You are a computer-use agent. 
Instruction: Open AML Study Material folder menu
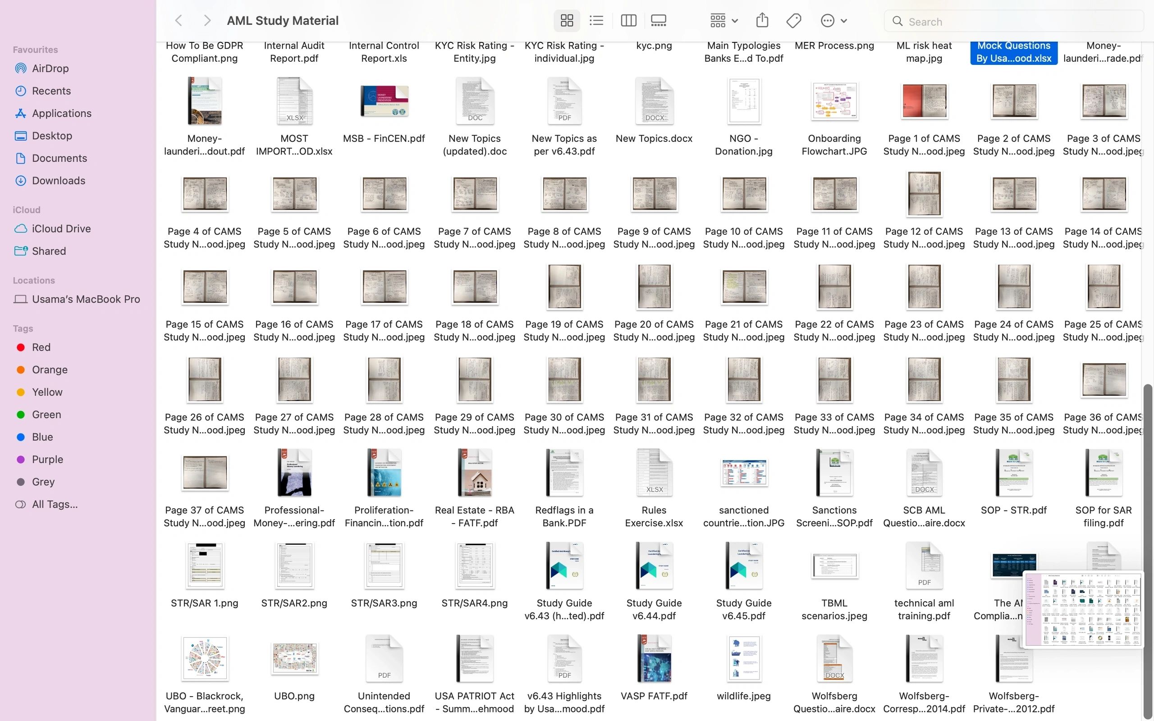tap(283, 20)
